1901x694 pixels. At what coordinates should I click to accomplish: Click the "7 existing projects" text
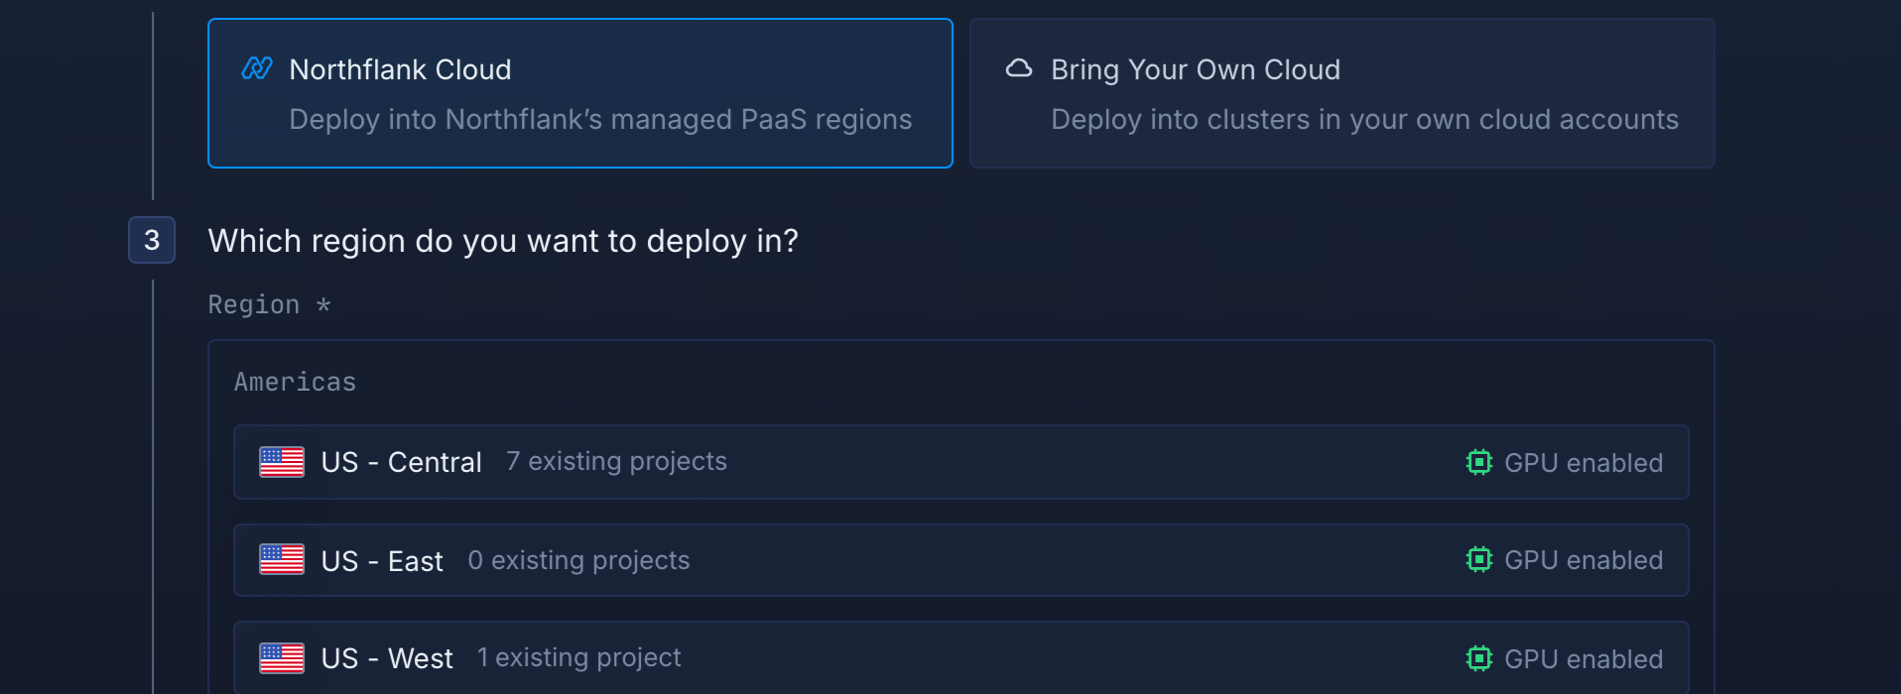tap(616, 462)
